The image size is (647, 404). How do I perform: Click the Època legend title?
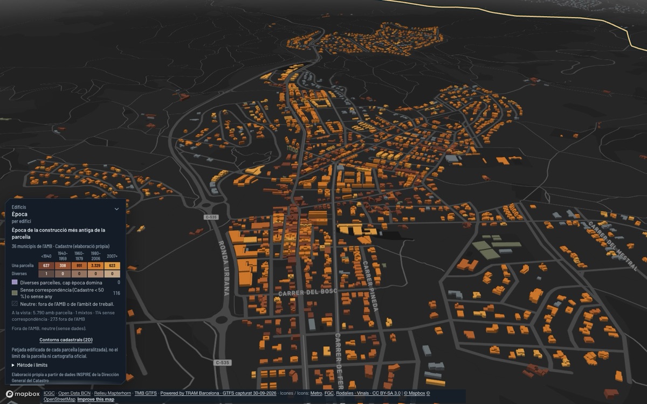[19, 214]
